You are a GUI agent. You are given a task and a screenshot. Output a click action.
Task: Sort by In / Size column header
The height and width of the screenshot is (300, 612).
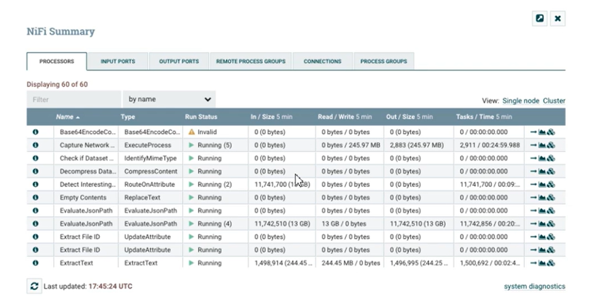(x=271, y=117)
